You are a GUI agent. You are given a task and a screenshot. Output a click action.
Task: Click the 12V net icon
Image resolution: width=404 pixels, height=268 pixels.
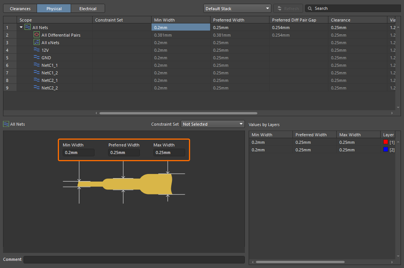point(37,50)
